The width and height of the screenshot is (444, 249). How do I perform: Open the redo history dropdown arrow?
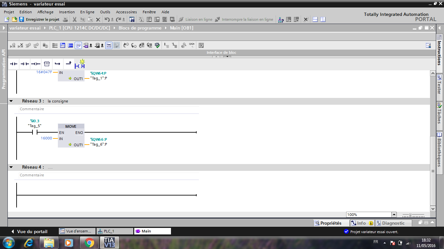tap(124, 19)
